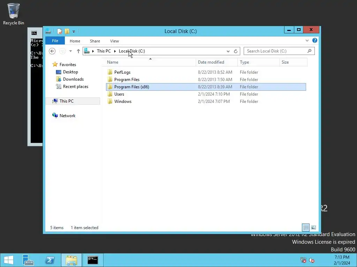Click the Windows Start button
The width and height of the screenshot is (357, 267).
tap(9, 260)
